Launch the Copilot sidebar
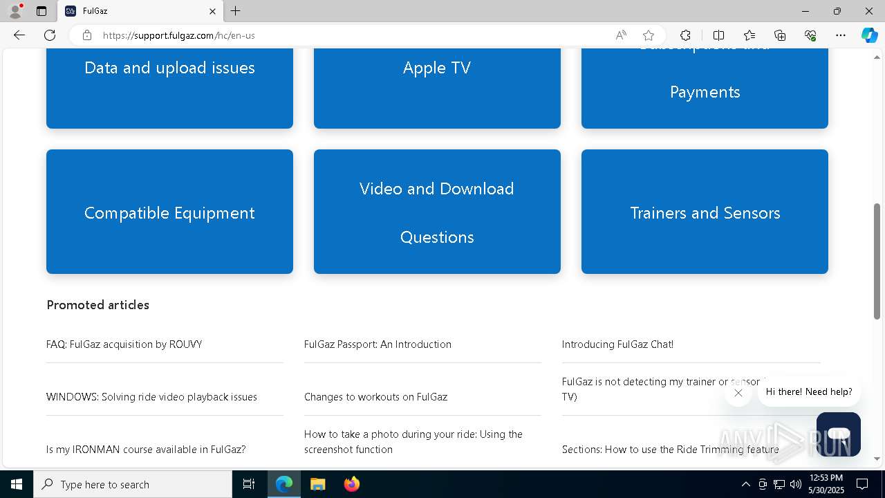 click(869, 35)
